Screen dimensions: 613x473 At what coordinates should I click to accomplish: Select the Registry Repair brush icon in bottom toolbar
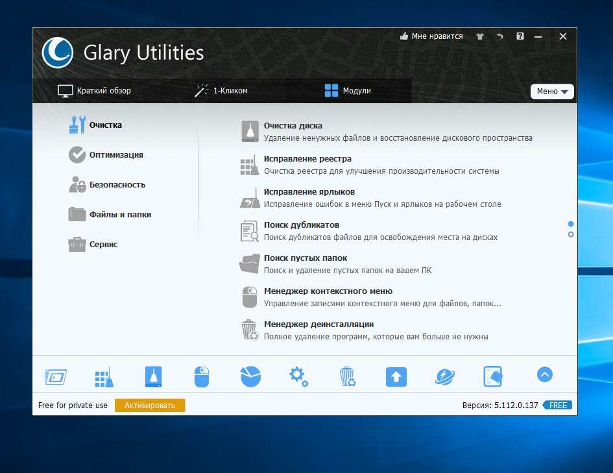(x=104, y=375)
